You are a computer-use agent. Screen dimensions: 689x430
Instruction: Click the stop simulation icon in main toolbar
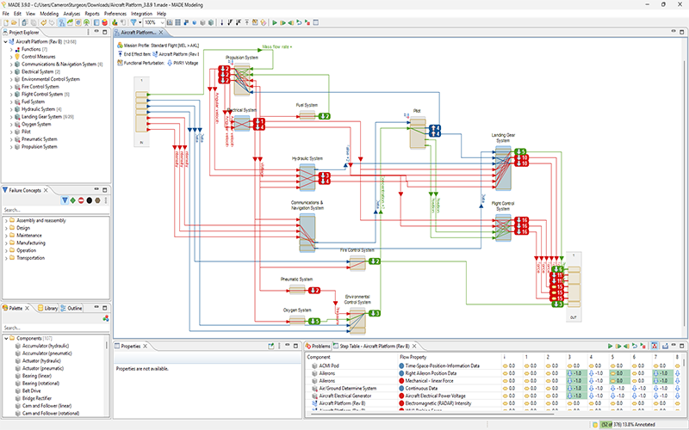point(307,22)
